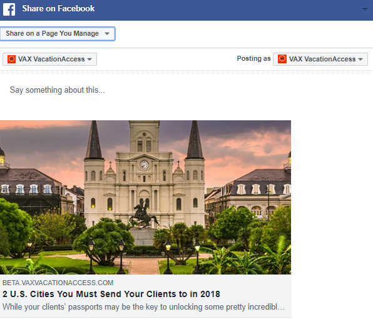Expand the VAX VacationAccess page selector
The image size is (373, 319).
point(49,59)
